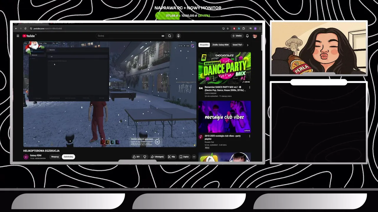Open the browser extensions puzzle icon

pyautogui.click(x=244, y=29)
